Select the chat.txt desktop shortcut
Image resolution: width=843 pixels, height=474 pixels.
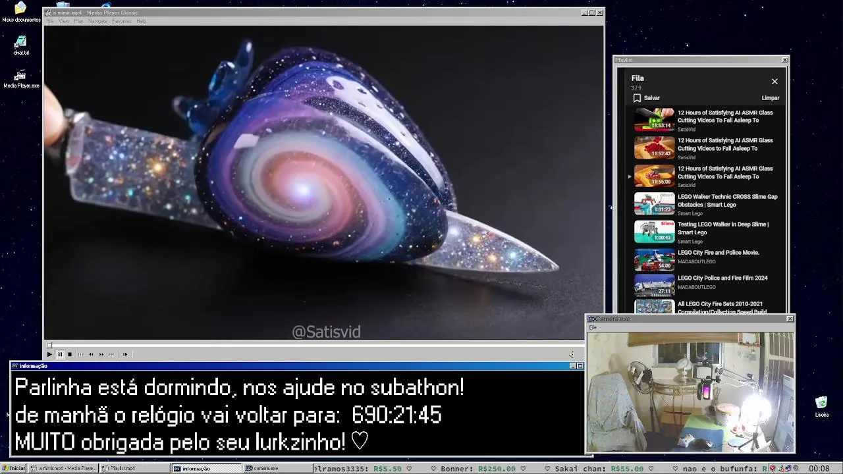pos(21,45)
